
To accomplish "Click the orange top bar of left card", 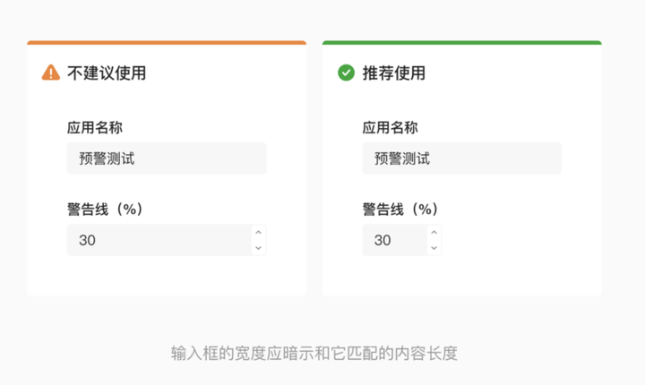I will [x=167, y=42].
